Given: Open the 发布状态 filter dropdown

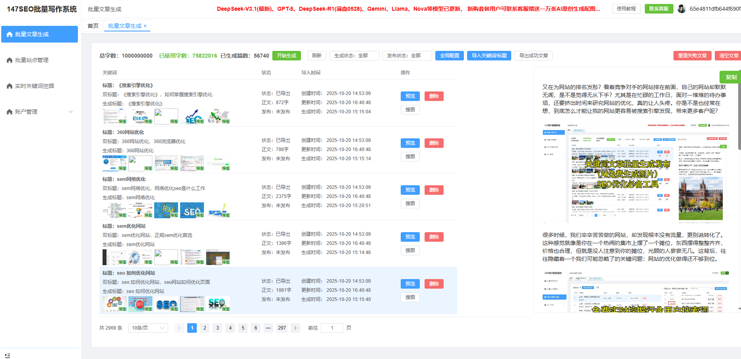Looking at the screenshot, I should (407, 56).
